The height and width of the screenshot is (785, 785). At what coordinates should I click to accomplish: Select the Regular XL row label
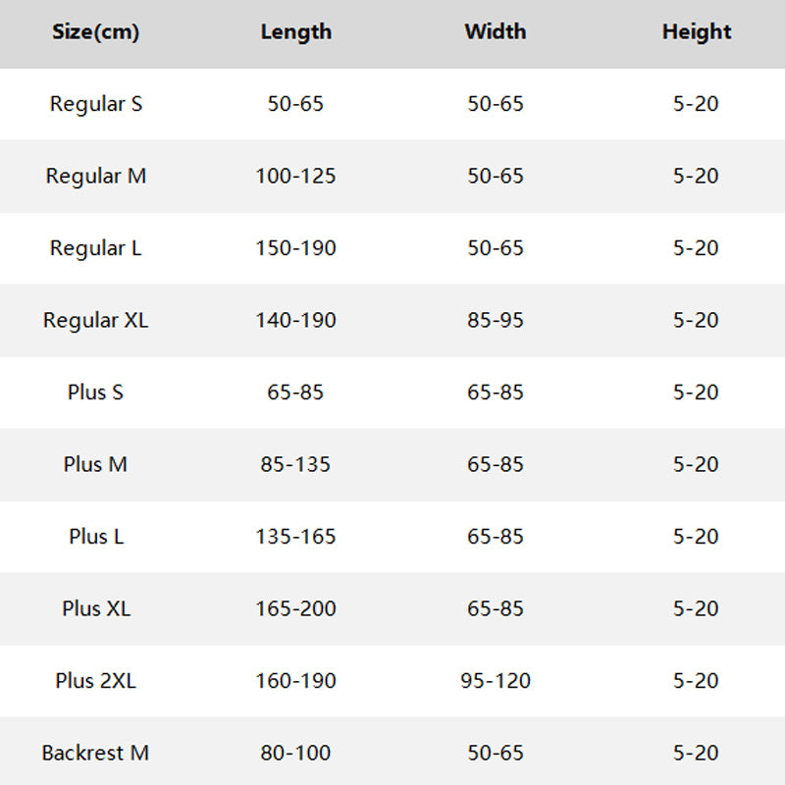(x=95, y=321)
